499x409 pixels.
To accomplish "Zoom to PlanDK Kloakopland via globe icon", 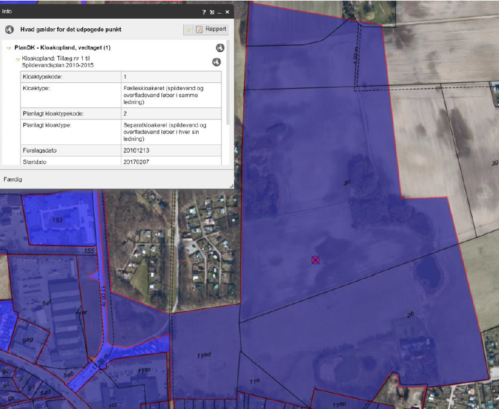I will tap(220, 48).
